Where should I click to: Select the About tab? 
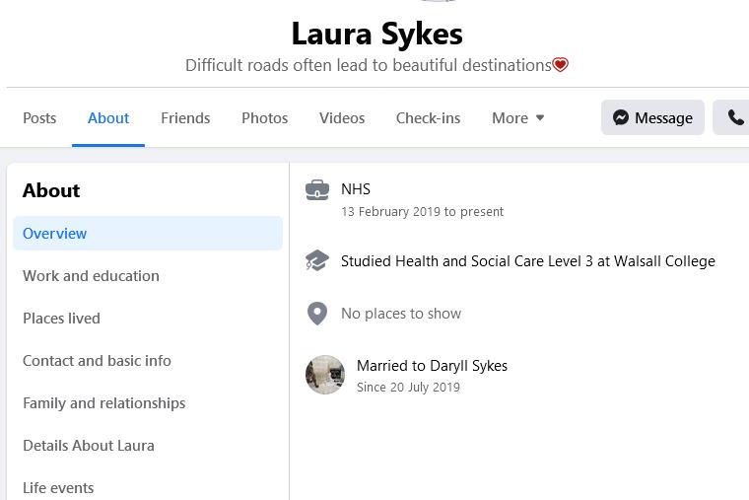click(x=108, y=117)
